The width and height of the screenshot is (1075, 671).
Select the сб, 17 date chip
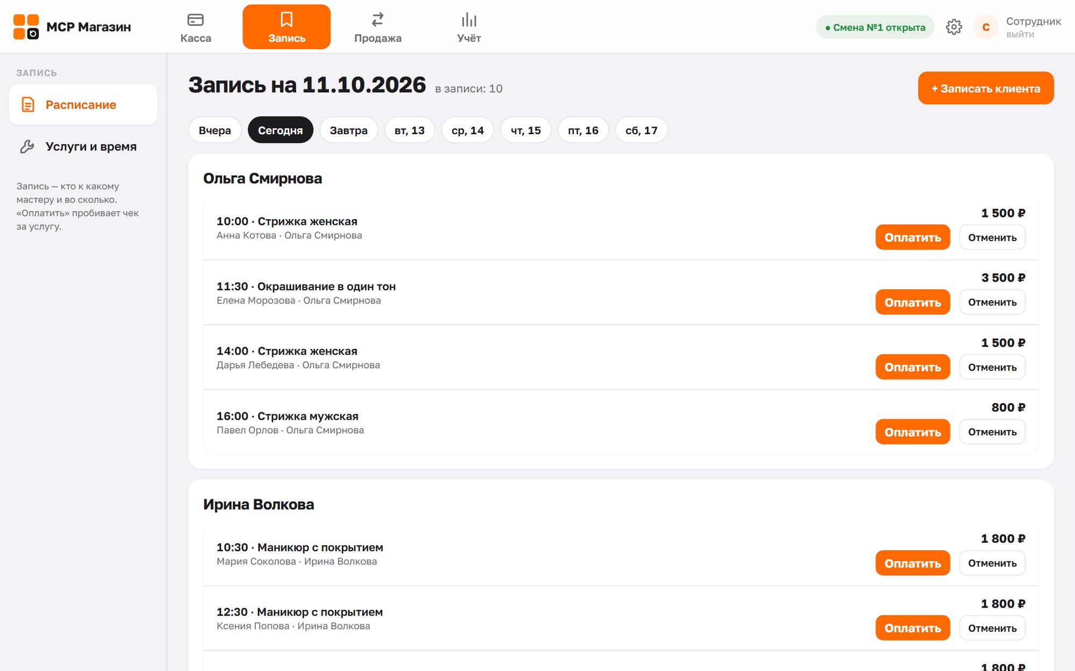click(641, 130)
